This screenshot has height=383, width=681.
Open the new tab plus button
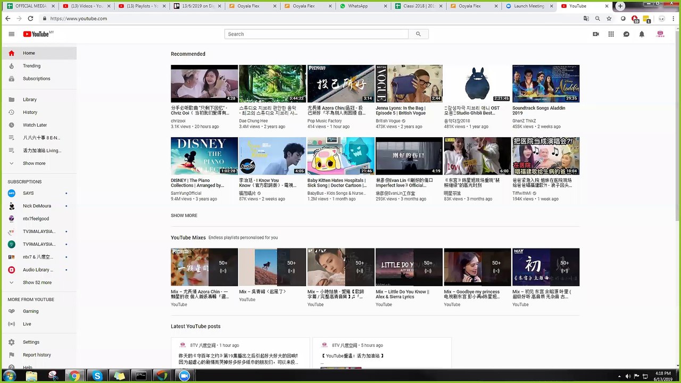click(x=620, y=6)
